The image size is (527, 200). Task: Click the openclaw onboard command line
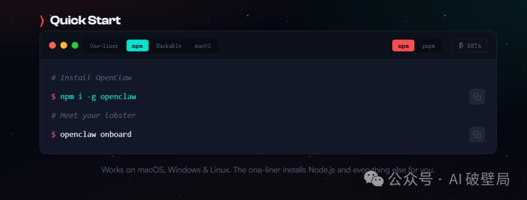(x=91, y=135)
